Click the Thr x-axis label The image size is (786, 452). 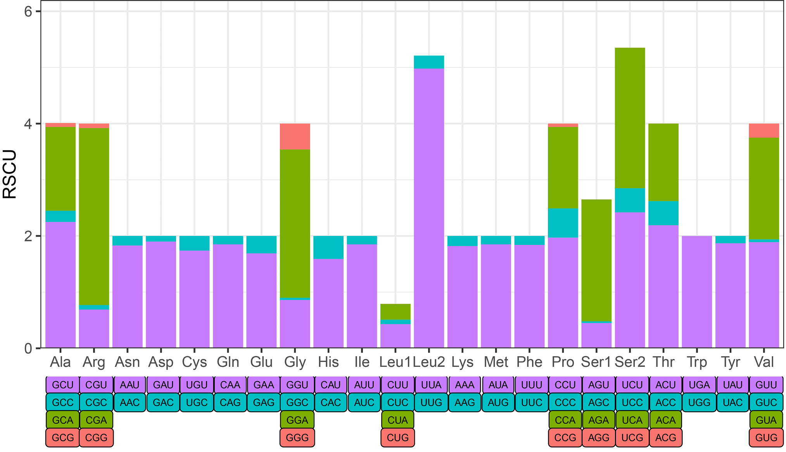(663, 362)
